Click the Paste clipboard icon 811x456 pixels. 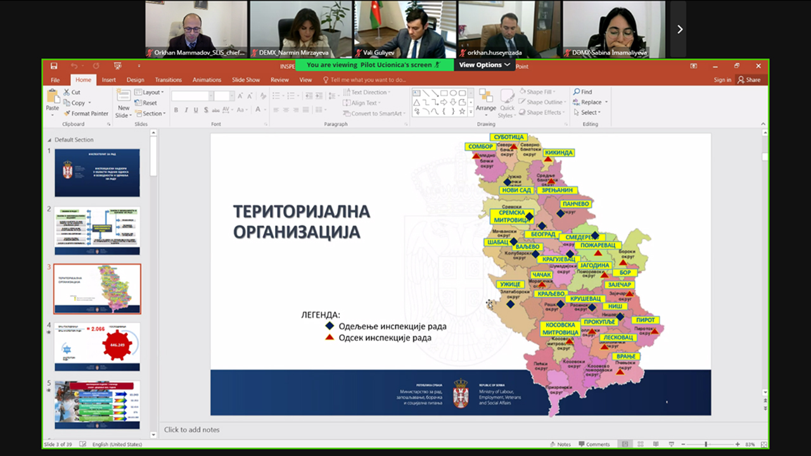[x=53, y=99]
